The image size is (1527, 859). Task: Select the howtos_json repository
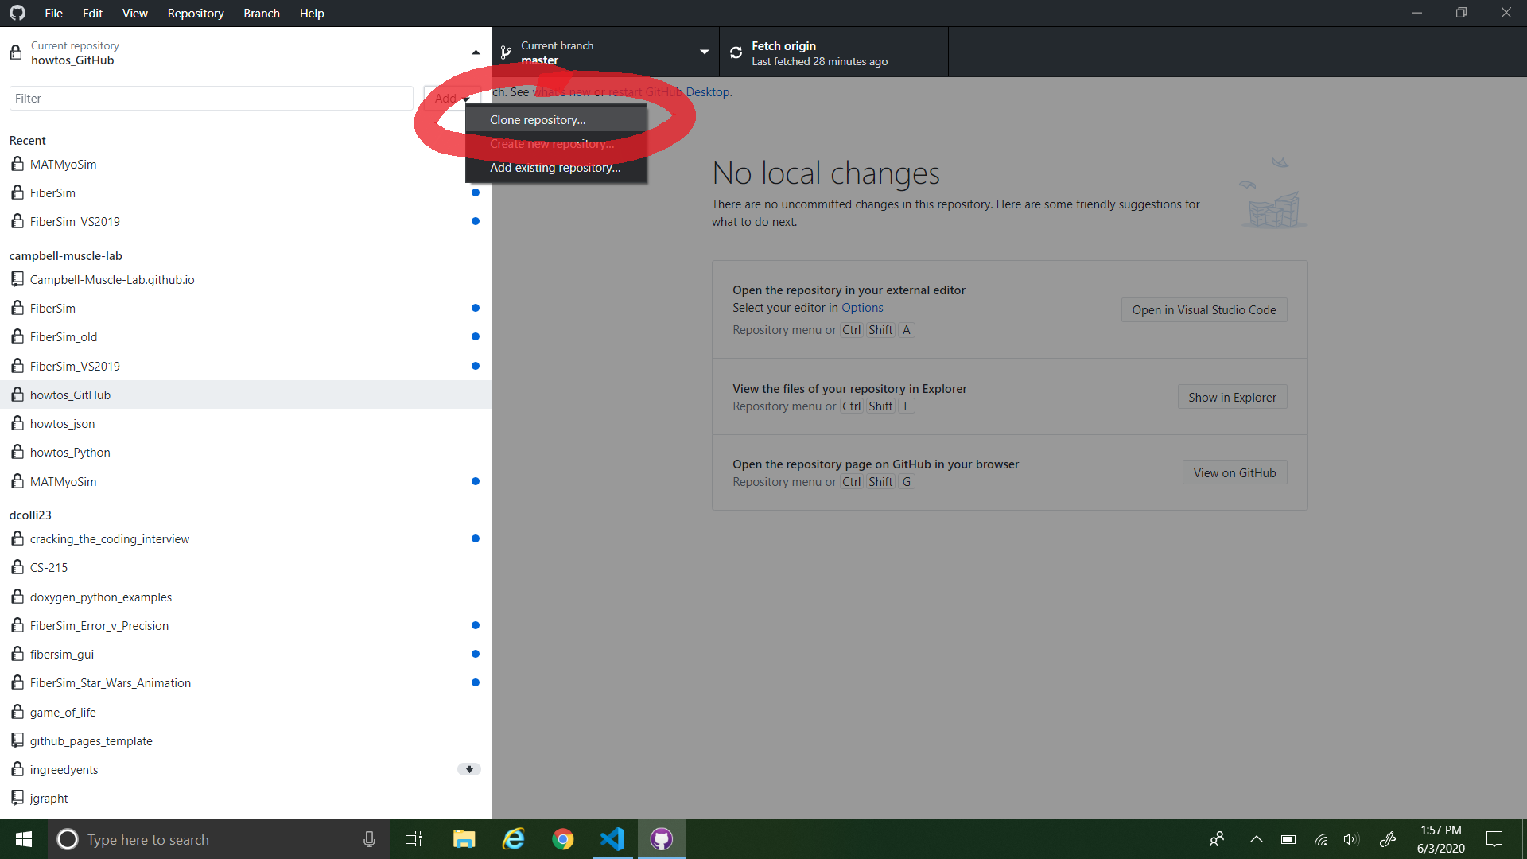point(245,423)
